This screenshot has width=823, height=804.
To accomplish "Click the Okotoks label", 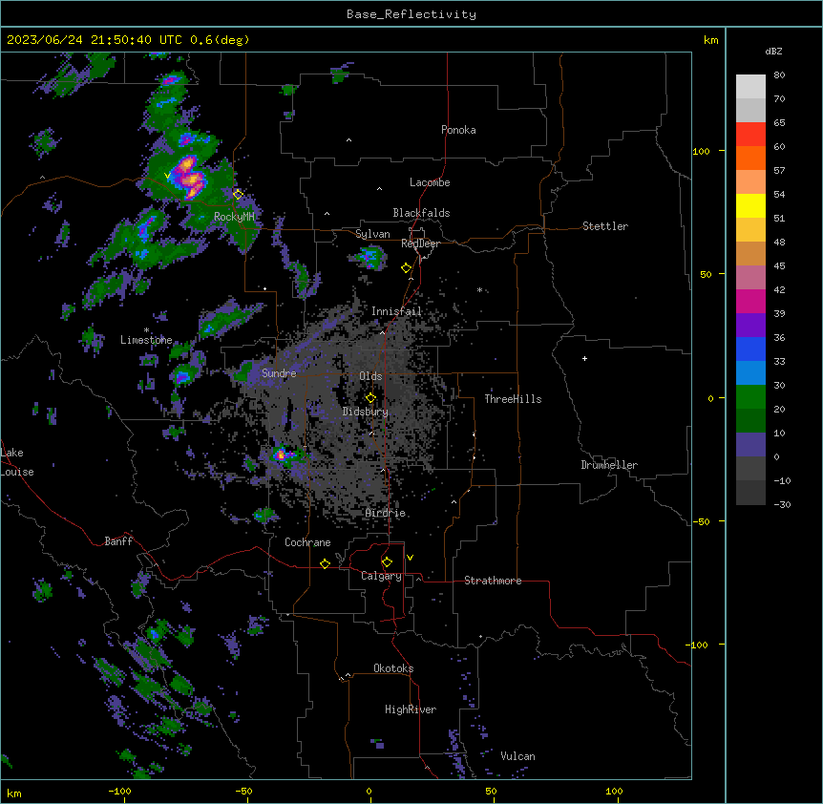I will click(393, 668).
